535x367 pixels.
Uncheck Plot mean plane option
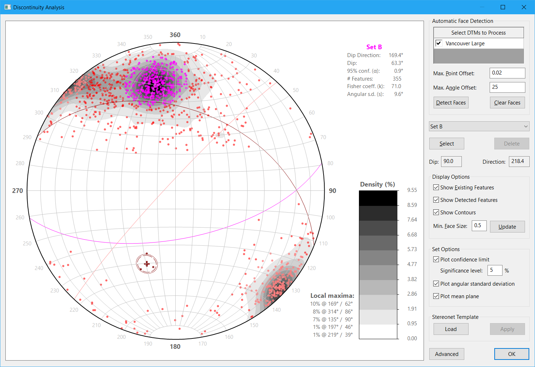[436, 296]
